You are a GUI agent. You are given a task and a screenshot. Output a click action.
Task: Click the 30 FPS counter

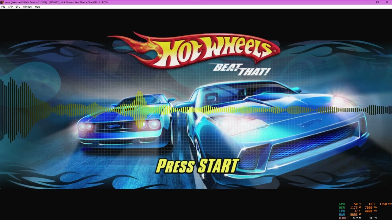point(373,218)
